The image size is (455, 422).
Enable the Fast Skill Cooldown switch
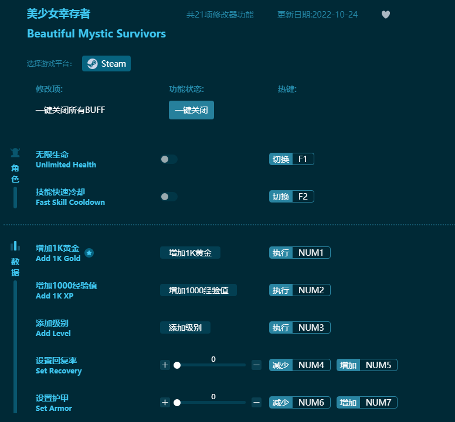(x=169, y=197)
